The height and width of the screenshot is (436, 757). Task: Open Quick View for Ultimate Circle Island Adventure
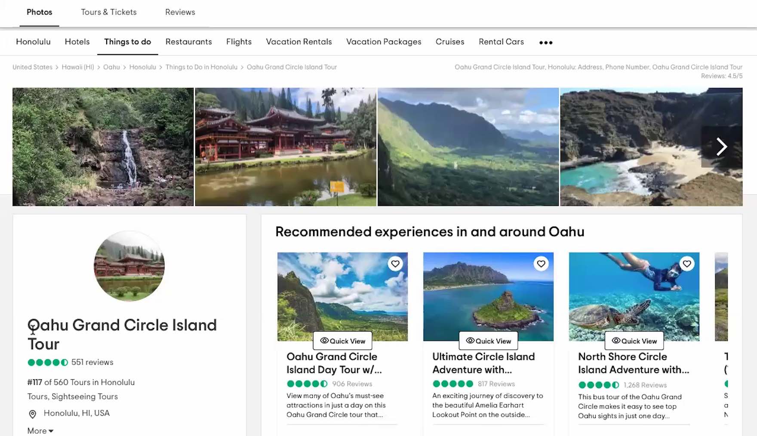click(x=489, y=341)
